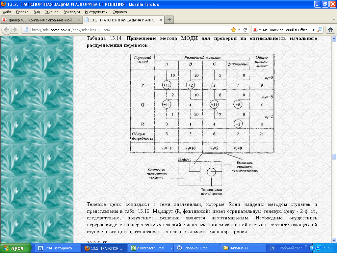Open the Виполненн folder taskbar button
The image size is (337, 253).
[243, 248]
